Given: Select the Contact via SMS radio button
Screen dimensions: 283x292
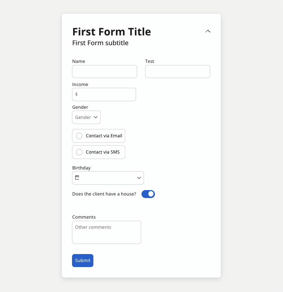Looking at the screenshot, I should [79, 152].
